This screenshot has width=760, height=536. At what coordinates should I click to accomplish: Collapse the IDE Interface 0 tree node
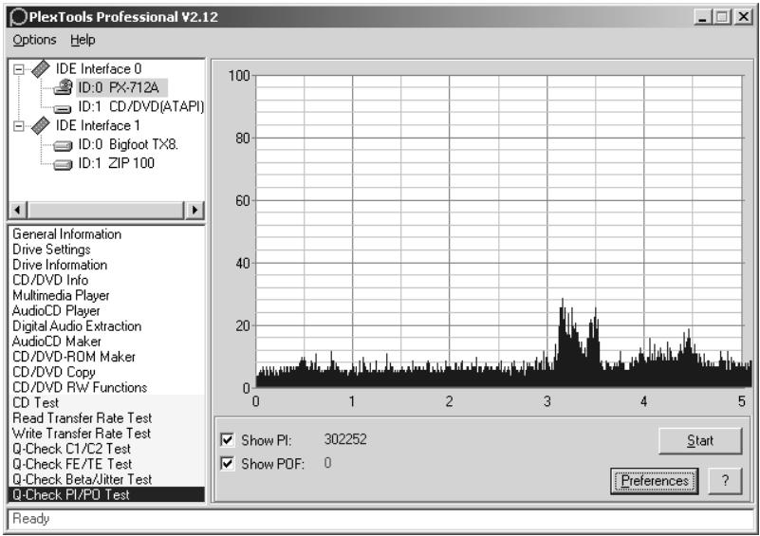click(x=18, y=69)
